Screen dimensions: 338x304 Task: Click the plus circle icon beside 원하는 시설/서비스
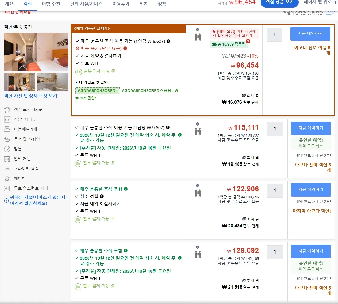pyautogui.click(x=6, y=201)
